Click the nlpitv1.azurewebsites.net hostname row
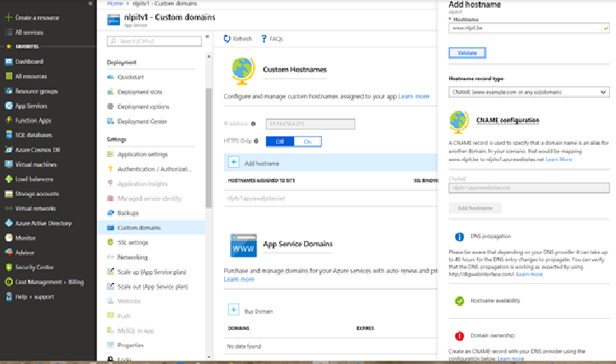The width and height of the screenshot is (616, 364). coord(331,199)
